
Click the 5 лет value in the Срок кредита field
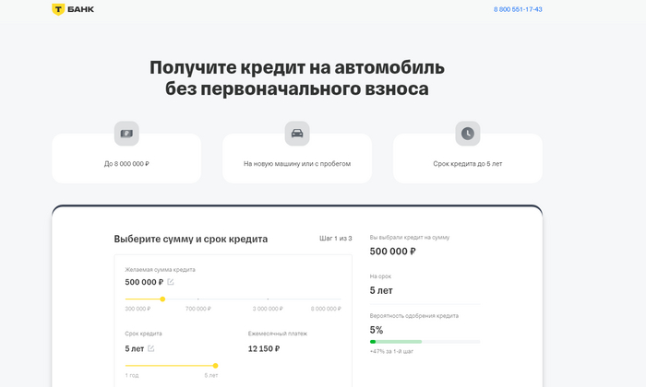[x=135, y=348]
